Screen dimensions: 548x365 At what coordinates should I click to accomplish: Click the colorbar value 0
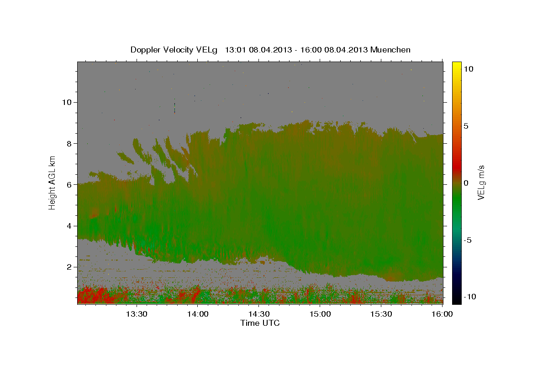pyautogui.click(x=466, y=183)
